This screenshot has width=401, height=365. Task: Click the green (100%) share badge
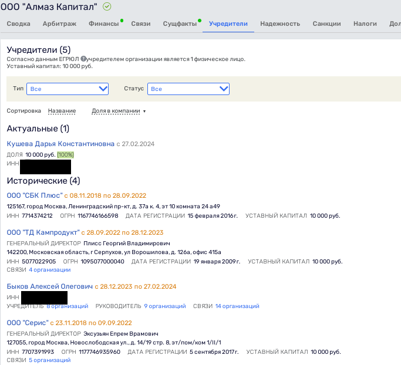66,155
